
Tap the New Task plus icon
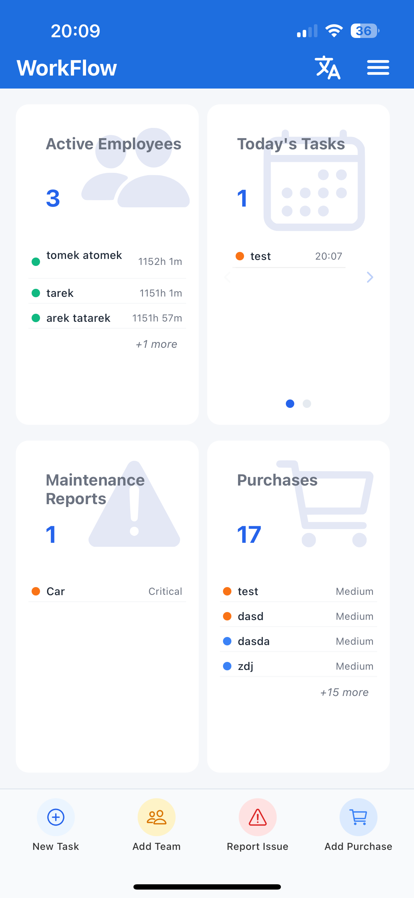pyautogui.click(x=56, y=817)
